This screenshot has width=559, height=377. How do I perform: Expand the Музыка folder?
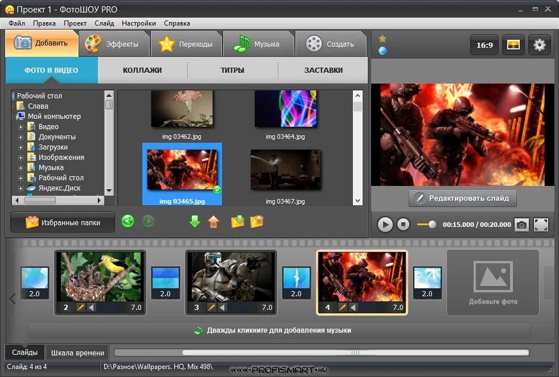20,168
